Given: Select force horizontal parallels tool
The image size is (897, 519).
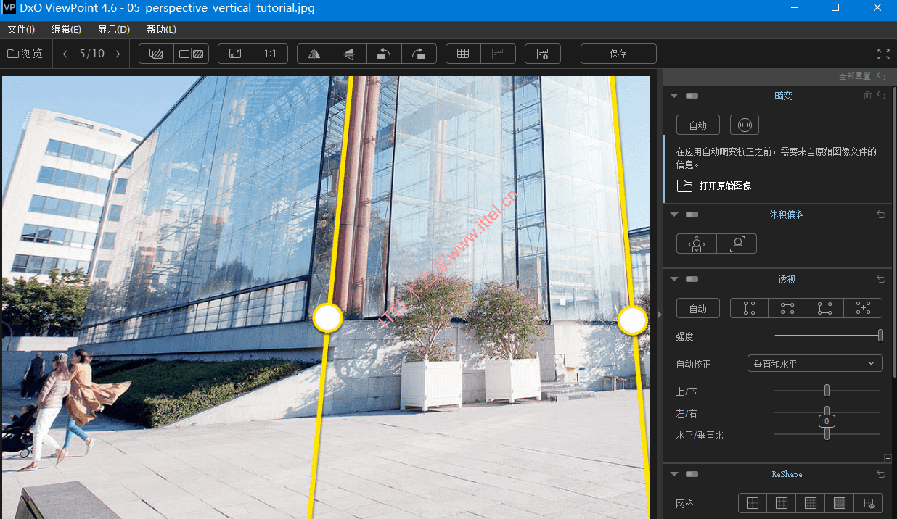Looking at the screenshot, I should pos(787,308).
